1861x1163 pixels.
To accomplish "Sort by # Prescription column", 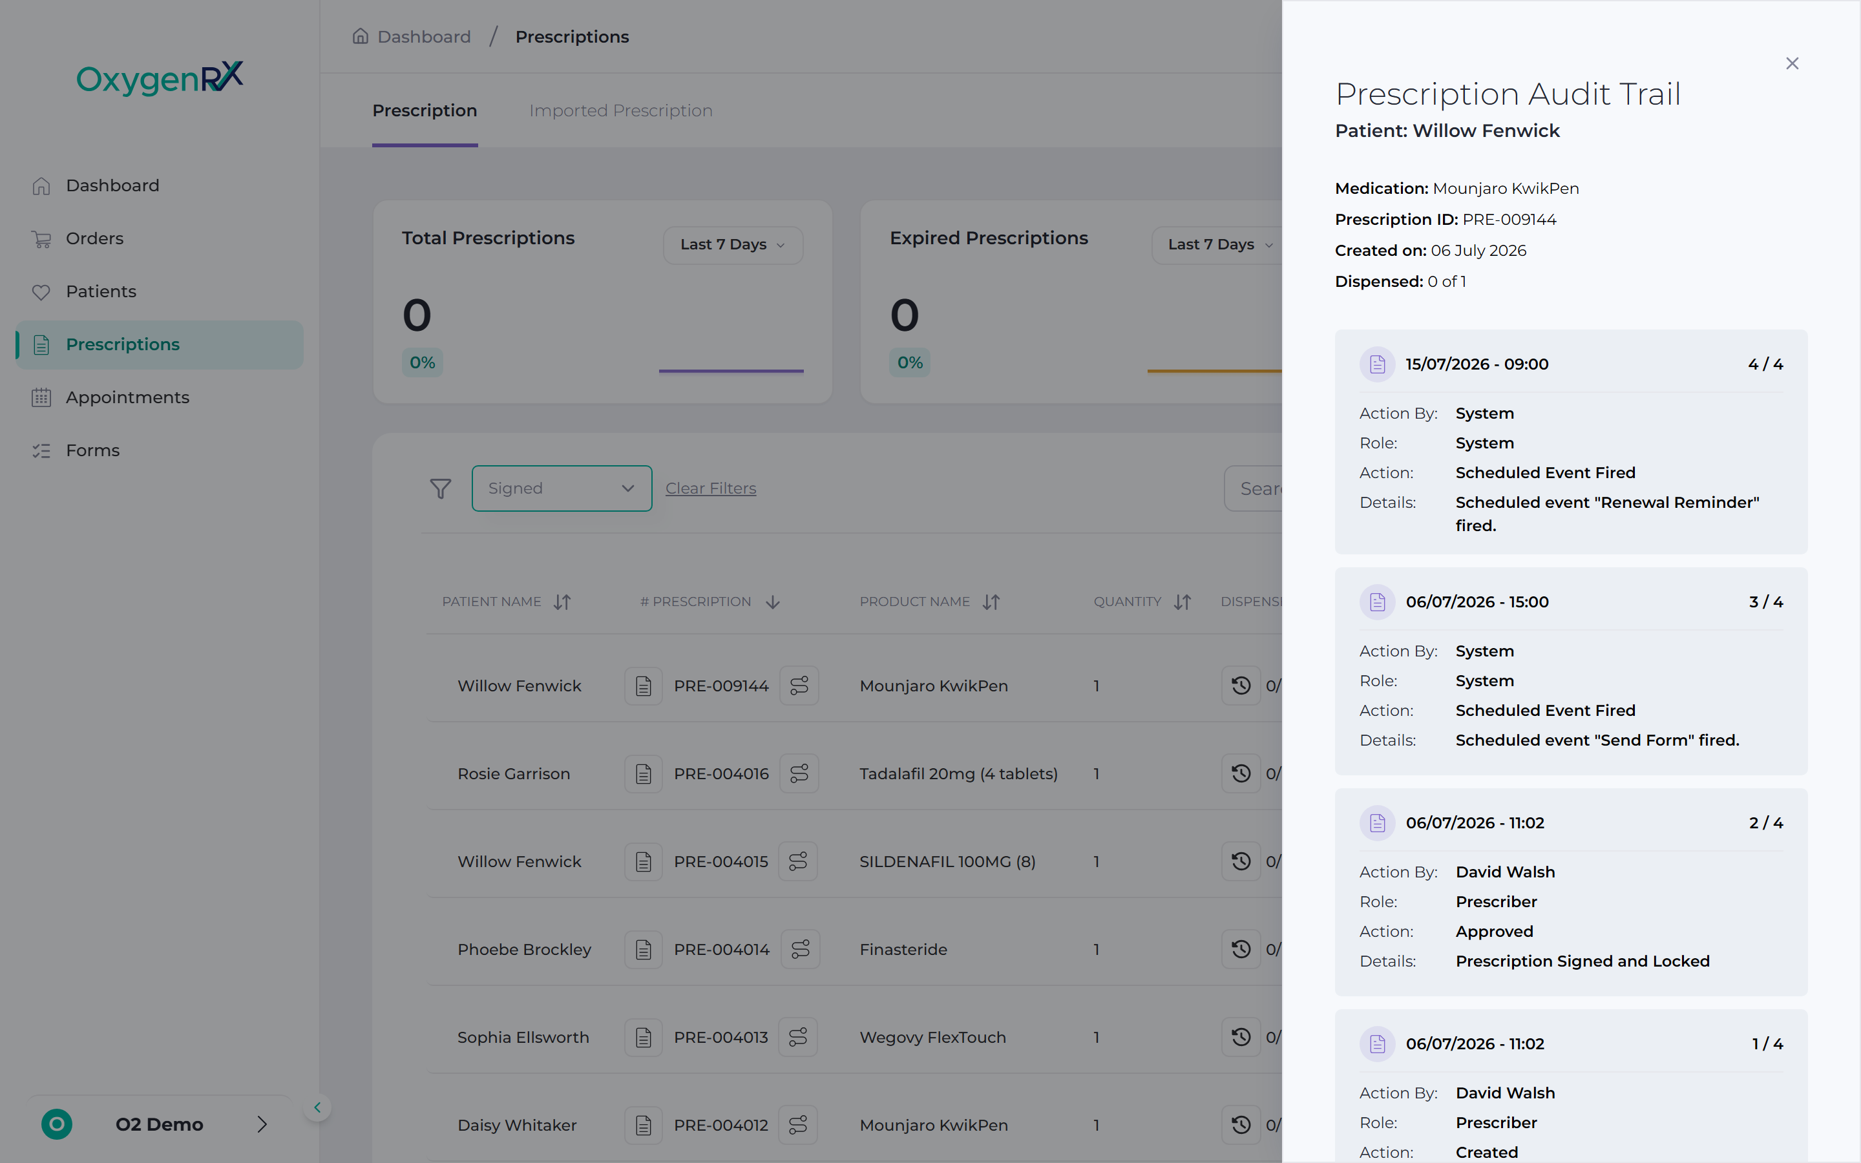I will (773, 602).
